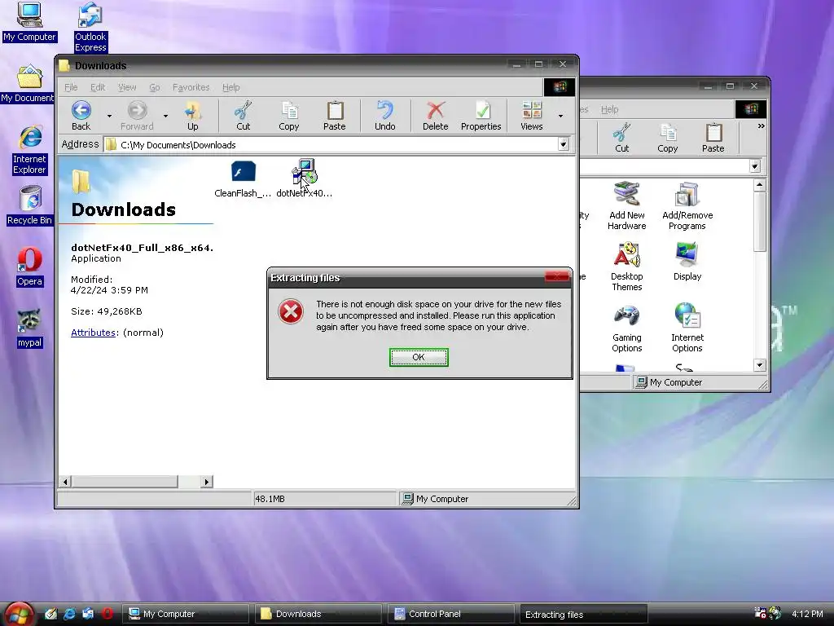Click Cut in the Control Panel toolbar

[621, 138]
